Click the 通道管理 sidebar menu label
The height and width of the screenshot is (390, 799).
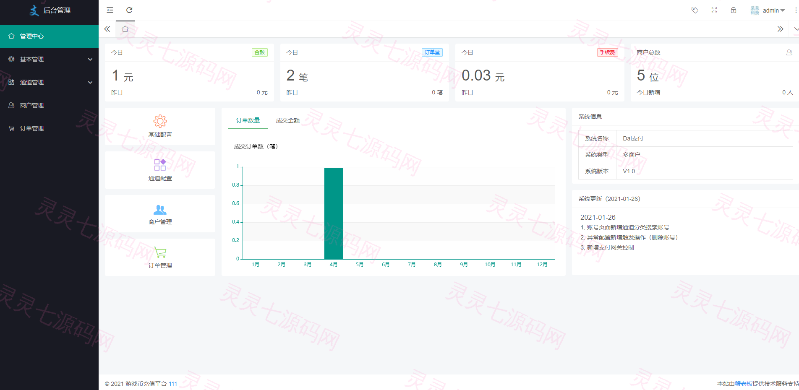32,82
